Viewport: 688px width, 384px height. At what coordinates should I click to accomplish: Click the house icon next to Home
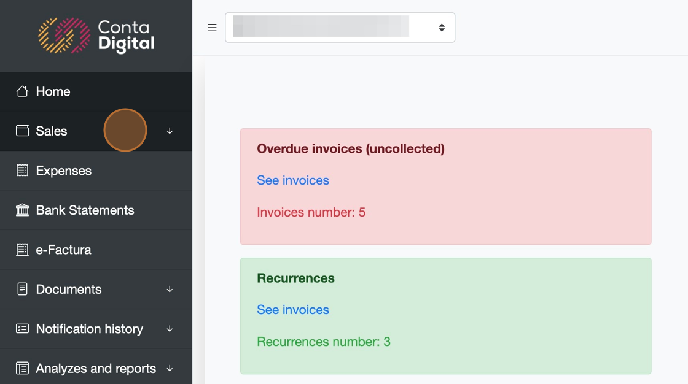[22, 91]
